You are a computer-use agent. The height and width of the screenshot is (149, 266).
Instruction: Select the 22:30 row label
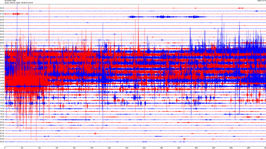[x=2, y=136]
